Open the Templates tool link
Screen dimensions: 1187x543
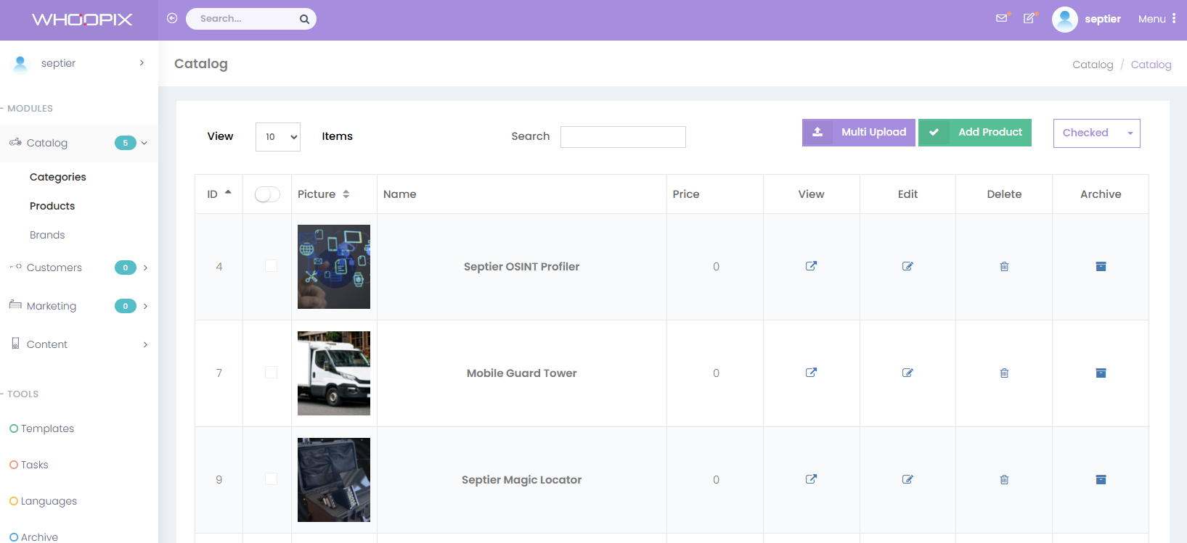[47, 428]
